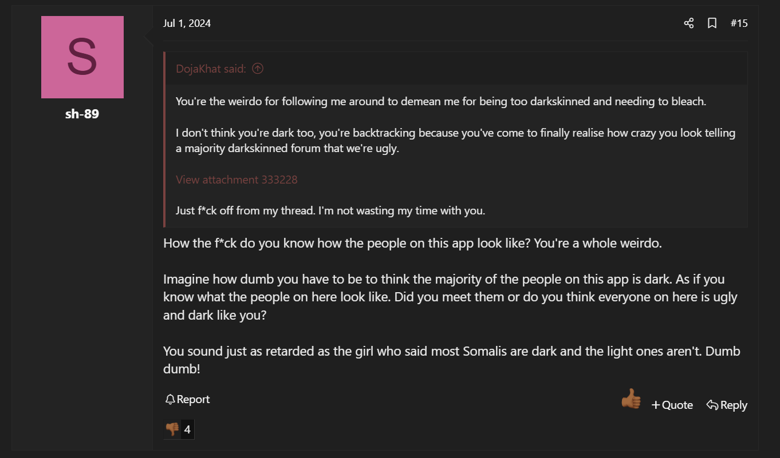Click the quoted "Just f*ck off" line
780x458 pixels.
pos(330,210)
